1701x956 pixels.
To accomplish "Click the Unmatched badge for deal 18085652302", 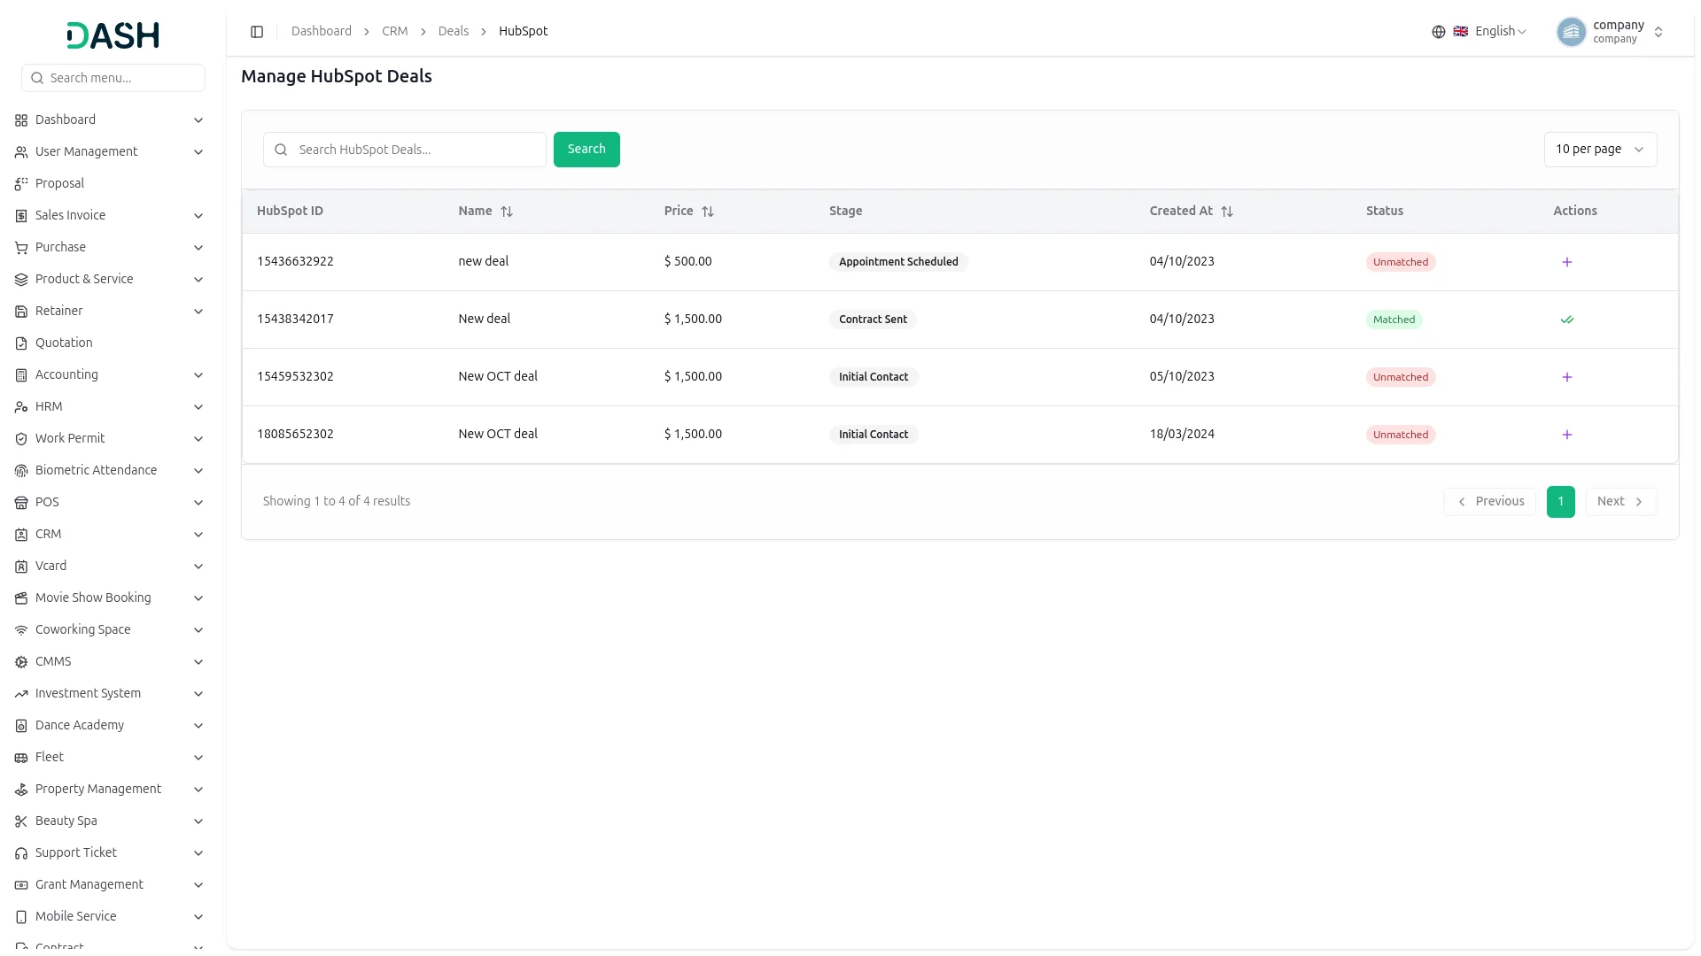I will pos(1401,435).
